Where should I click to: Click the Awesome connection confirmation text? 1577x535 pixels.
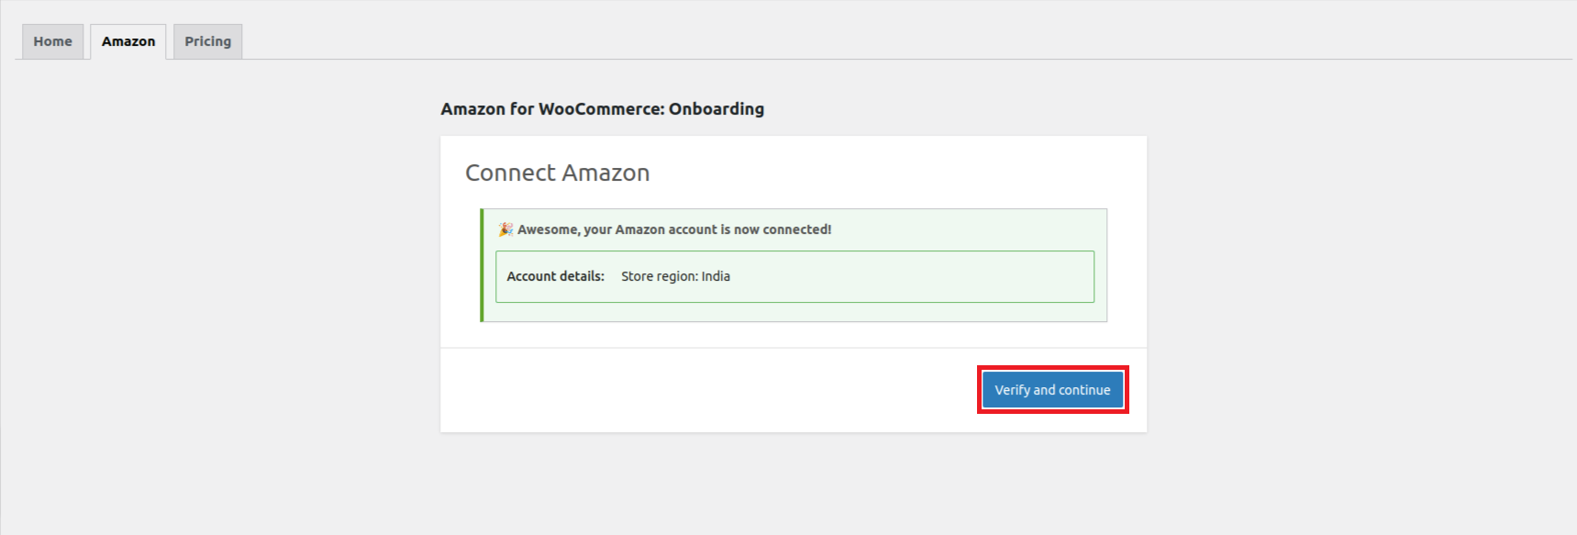(x=672, y=229)
